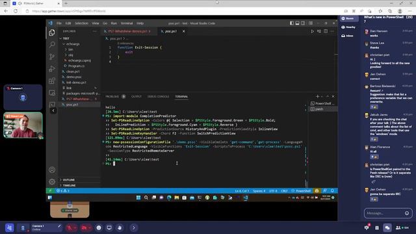Open the Go menu
The image size is (416, 234).
(105, 23)
